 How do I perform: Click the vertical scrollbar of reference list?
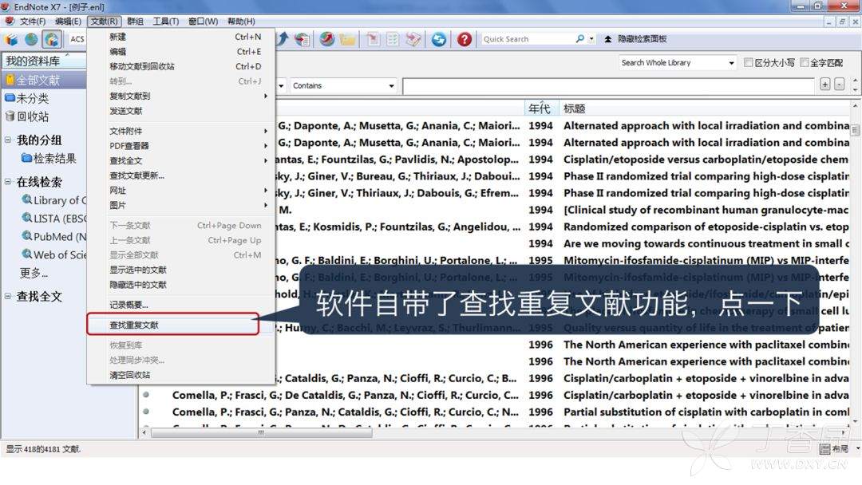855,264
